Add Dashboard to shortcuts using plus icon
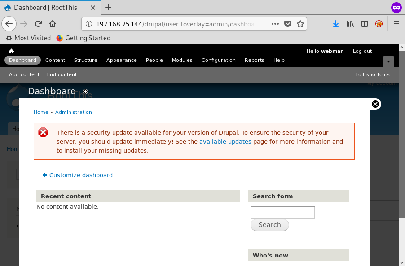This screenshot has width=405, height=266. 85,92
